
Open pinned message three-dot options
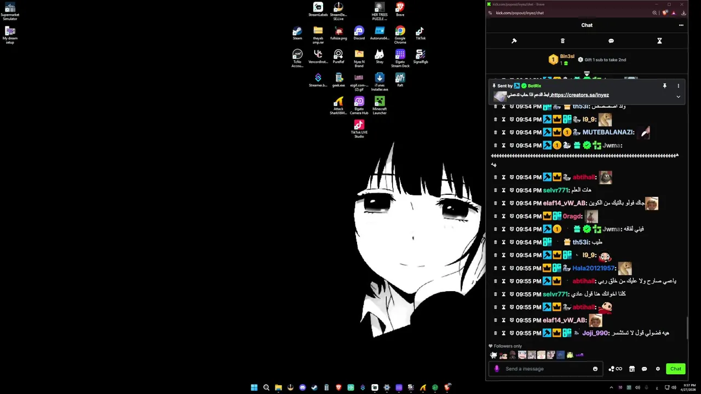coord(678,86)
